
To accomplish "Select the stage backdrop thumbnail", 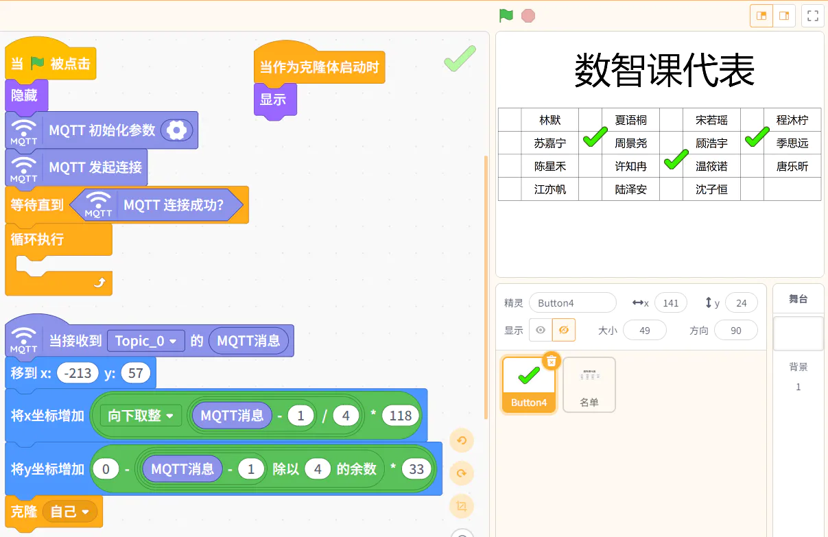I will tap(799, 333).
